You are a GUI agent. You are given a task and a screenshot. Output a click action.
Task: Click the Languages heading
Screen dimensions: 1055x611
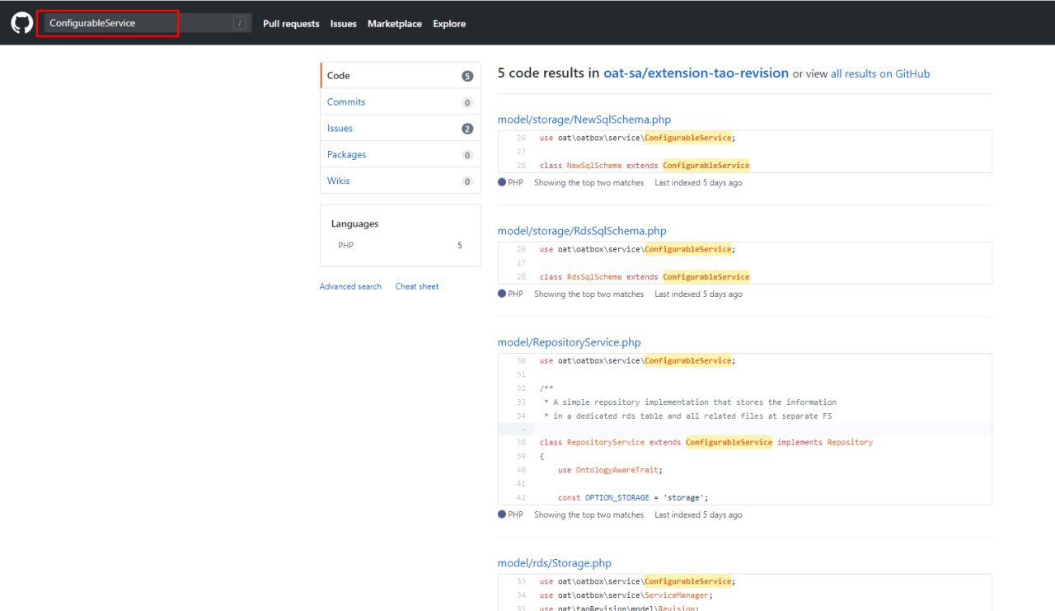pos(354,223)
